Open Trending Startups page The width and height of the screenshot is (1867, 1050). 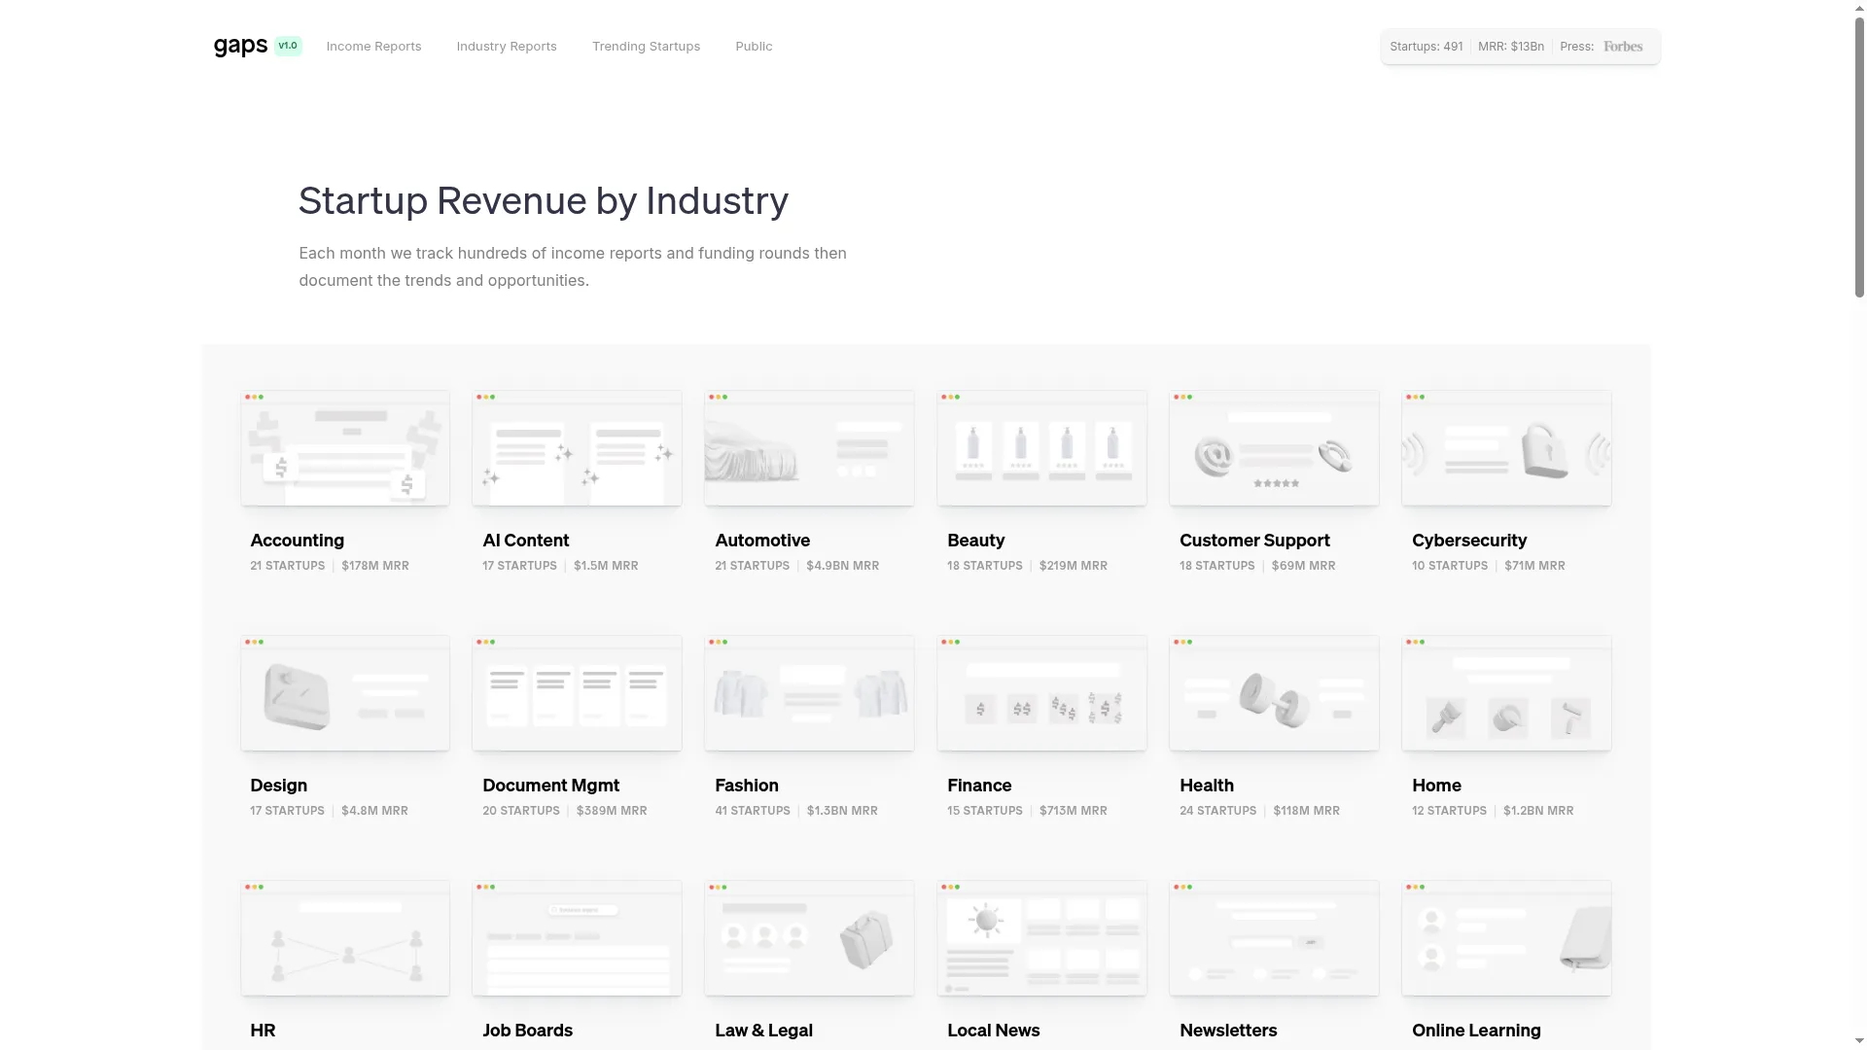coord(646,47)
